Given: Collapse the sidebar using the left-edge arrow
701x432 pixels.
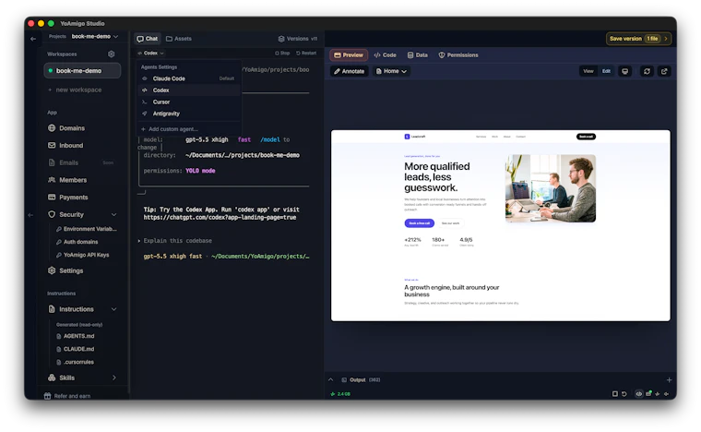Looking at the screenshot, I should point(30,215).
